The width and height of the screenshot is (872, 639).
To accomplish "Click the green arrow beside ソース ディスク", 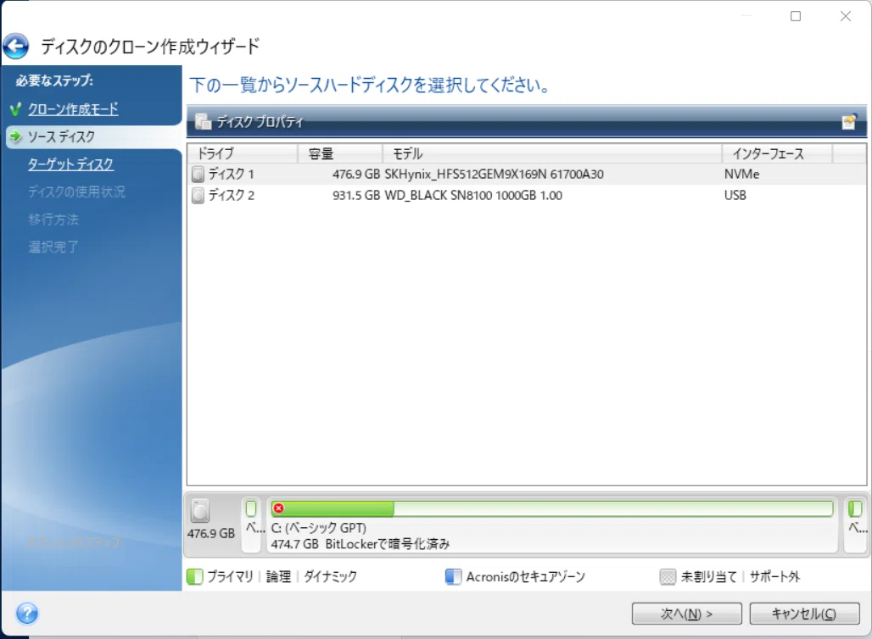I will 15,136.
